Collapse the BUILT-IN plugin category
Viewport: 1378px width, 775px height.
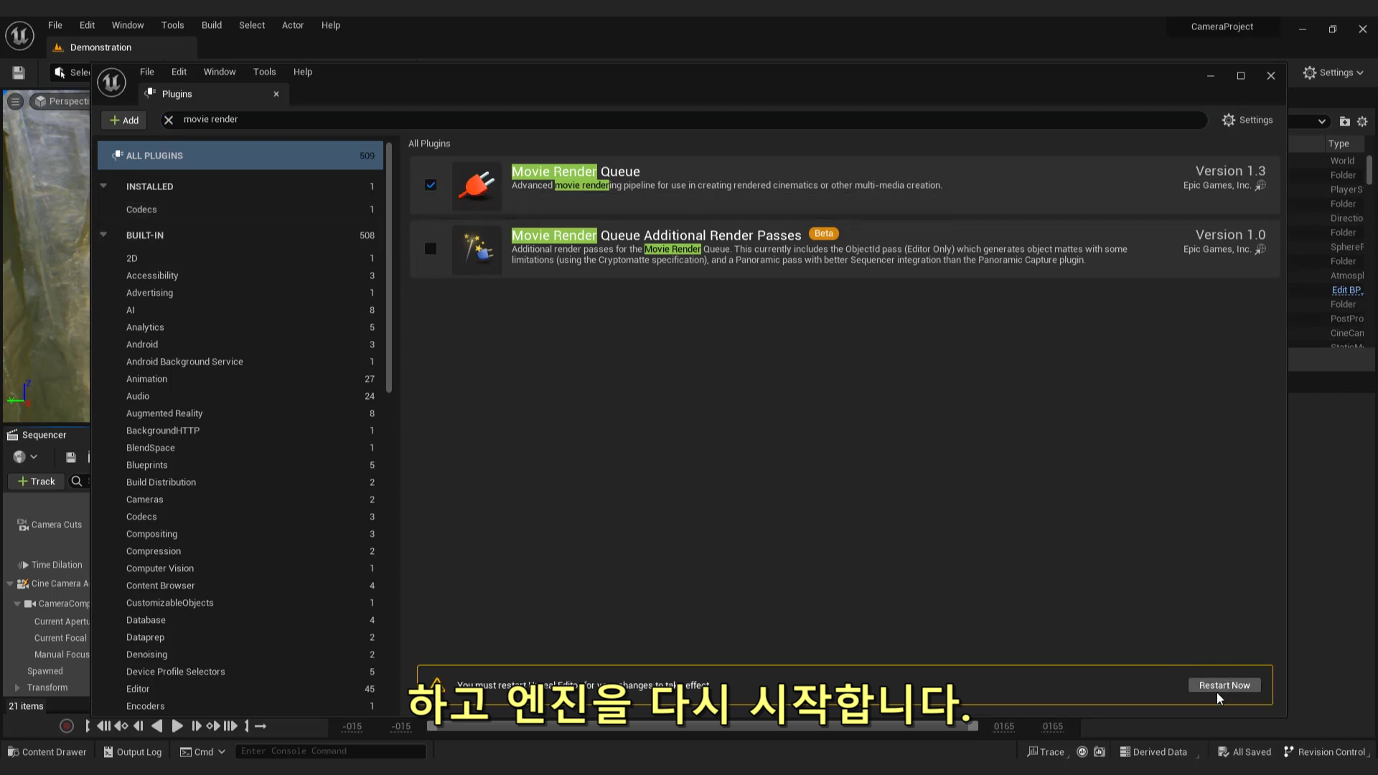point(103,235)
